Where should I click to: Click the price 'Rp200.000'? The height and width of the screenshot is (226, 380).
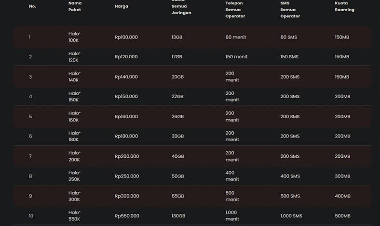tap(127, 156)
